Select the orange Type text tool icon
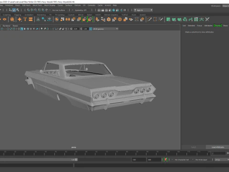 [x=25, y=20]
